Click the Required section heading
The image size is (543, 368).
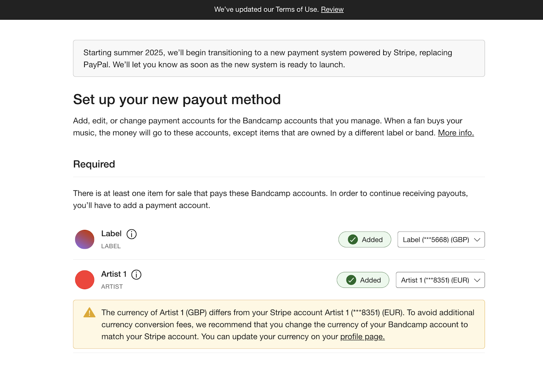click(x=94, y=164)
